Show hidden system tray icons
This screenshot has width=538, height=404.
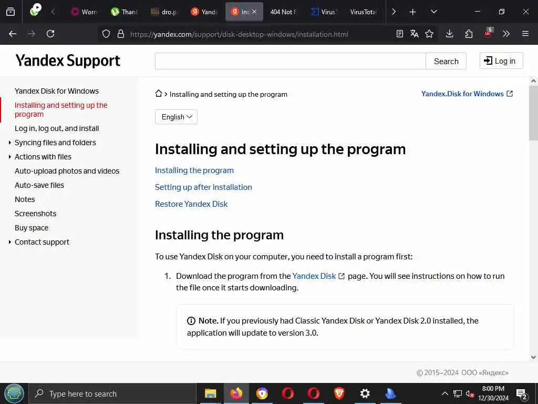444,393
